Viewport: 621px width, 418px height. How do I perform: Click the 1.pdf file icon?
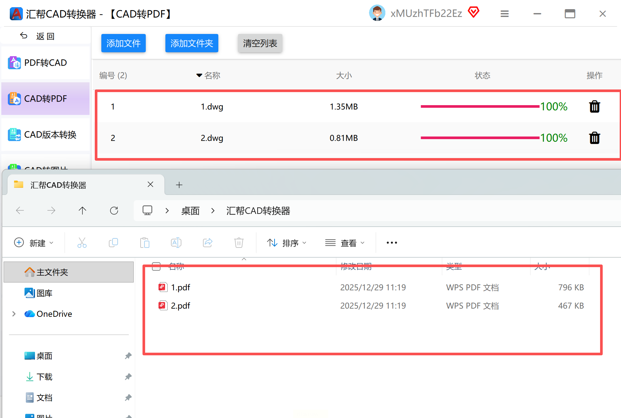coord(163,287)
